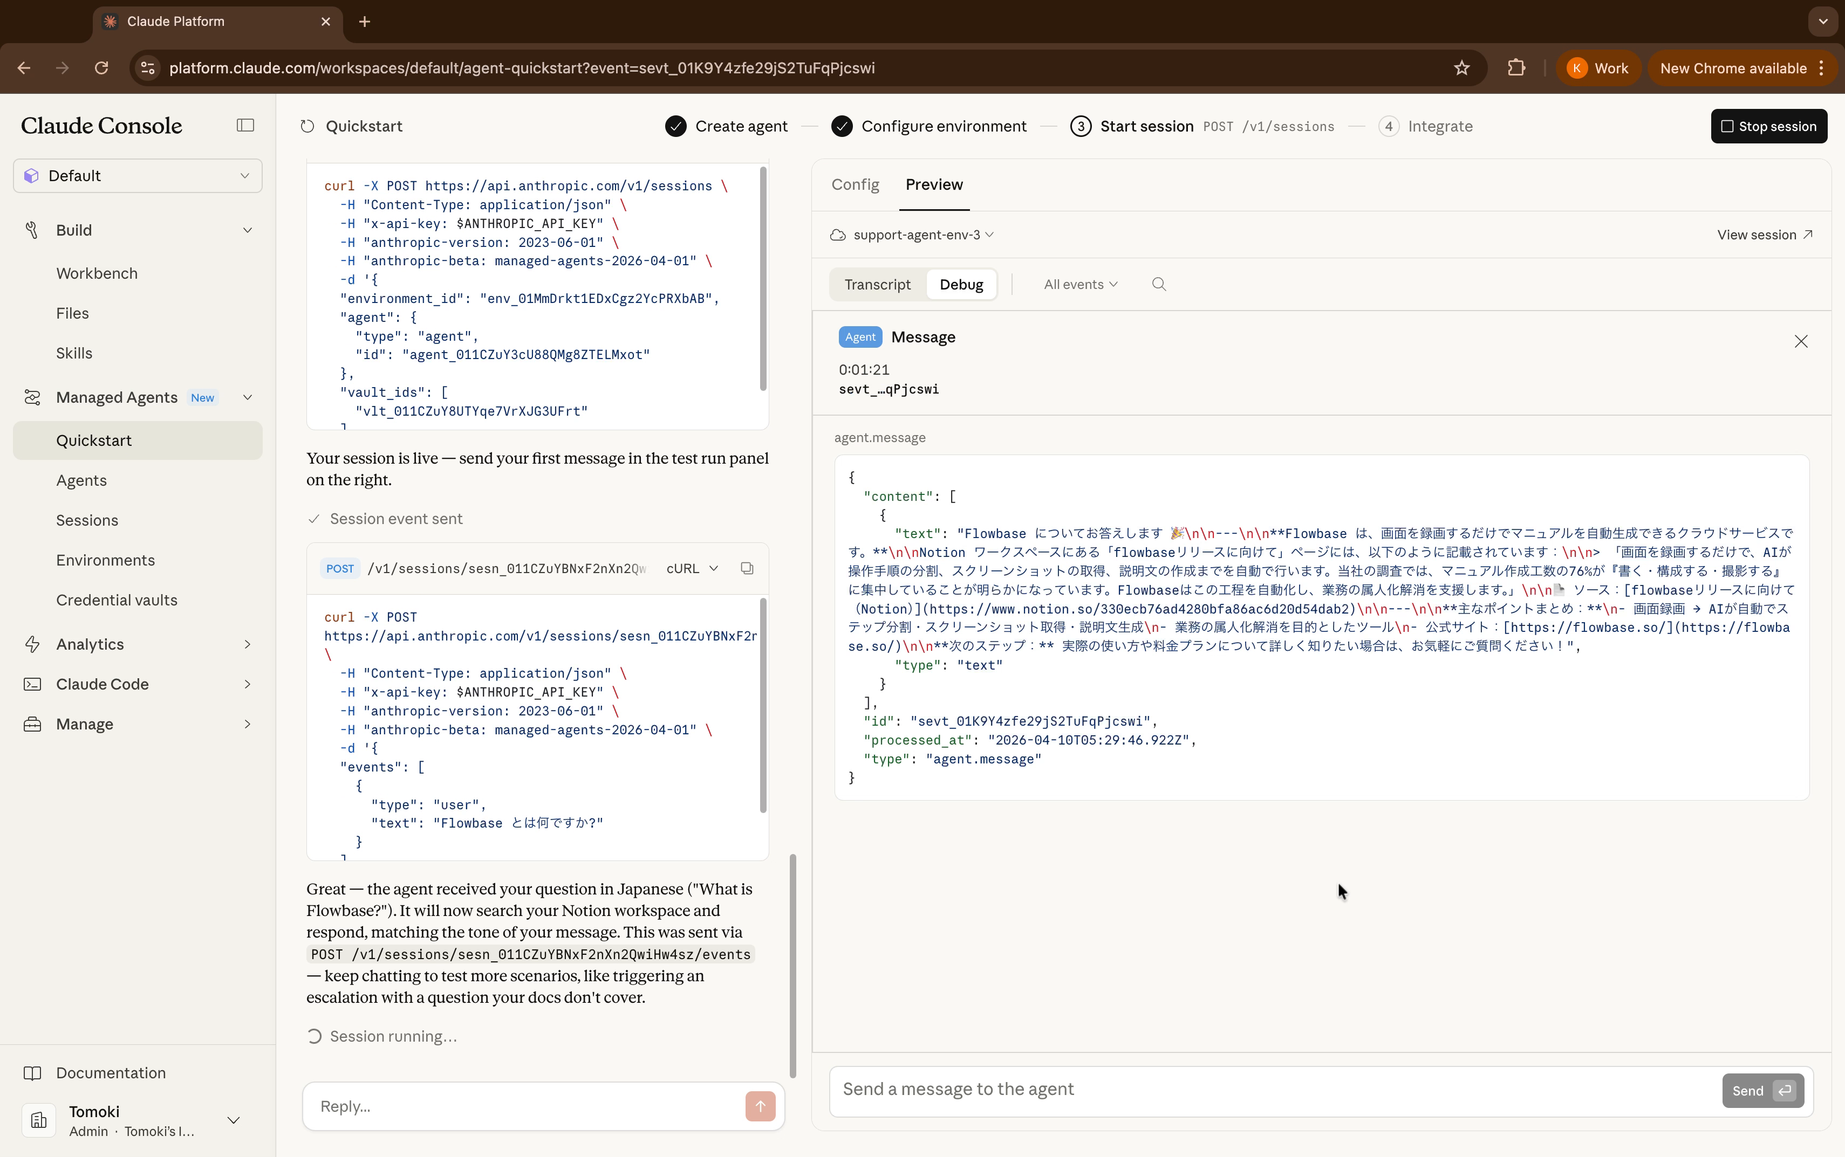
Task: Click the Documentation book icon
Action: [x=32, y=1073]
